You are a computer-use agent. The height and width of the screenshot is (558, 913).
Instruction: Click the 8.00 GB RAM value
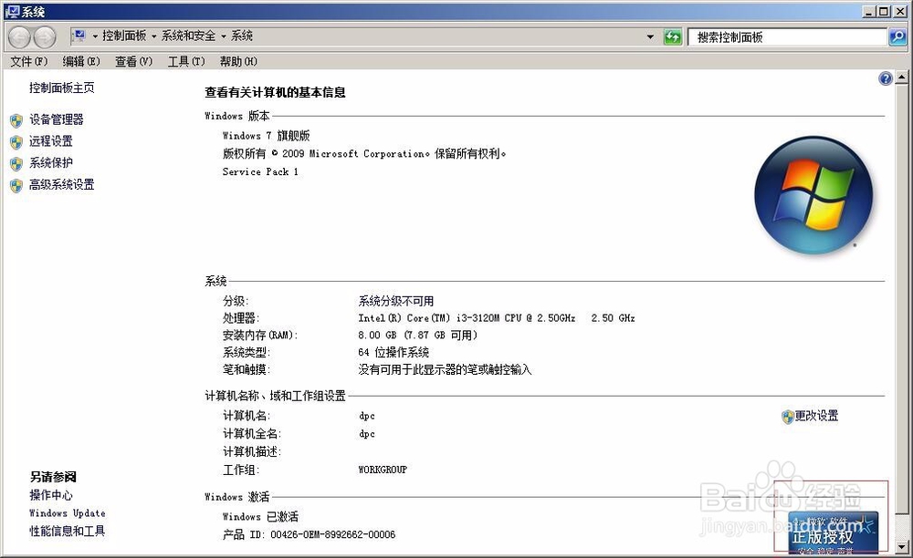click(x=417, y=336)
